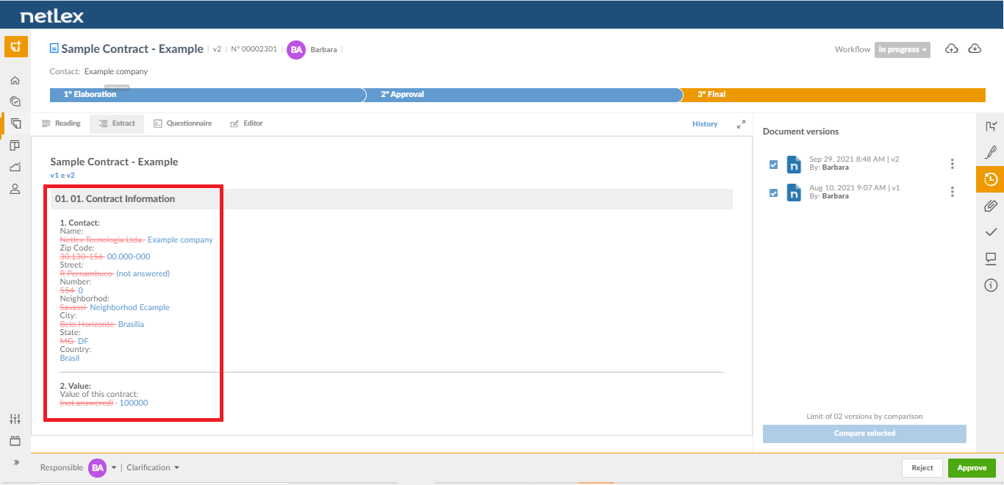Click the Nº 00002301 document number

254,49
